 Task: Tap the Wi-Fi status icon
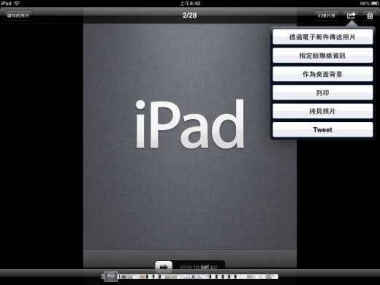pyautogui.click(x=17, y=4)
